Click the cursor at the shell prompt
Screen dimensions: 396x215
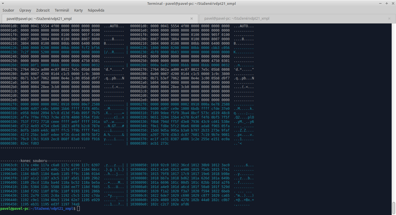[79, 209]
